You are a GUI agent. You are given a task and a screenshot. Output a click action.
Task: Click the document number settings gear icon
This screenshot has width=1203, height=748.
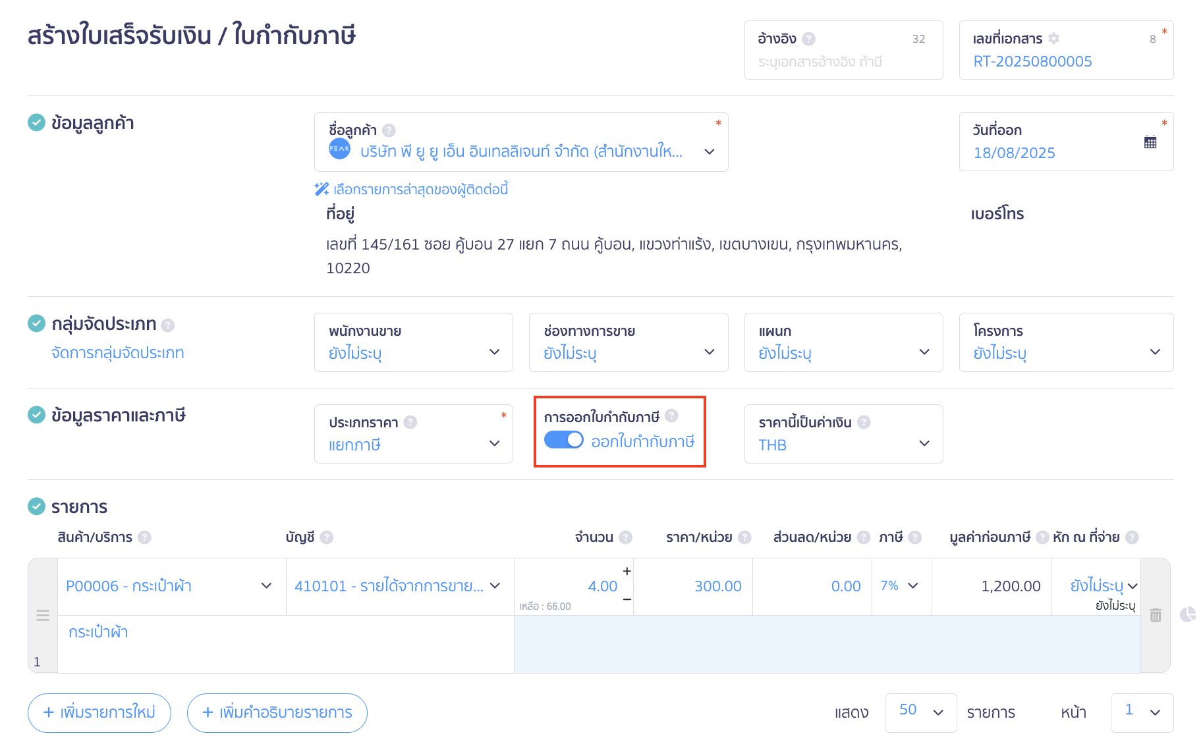(x=1054, y=39)
